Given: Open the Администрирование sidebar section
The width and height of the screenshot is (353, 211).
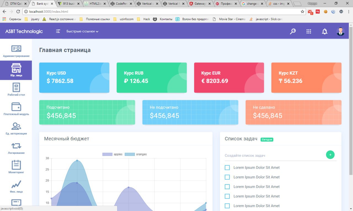Looking at the screenshot, I should (x=16, y=51).
